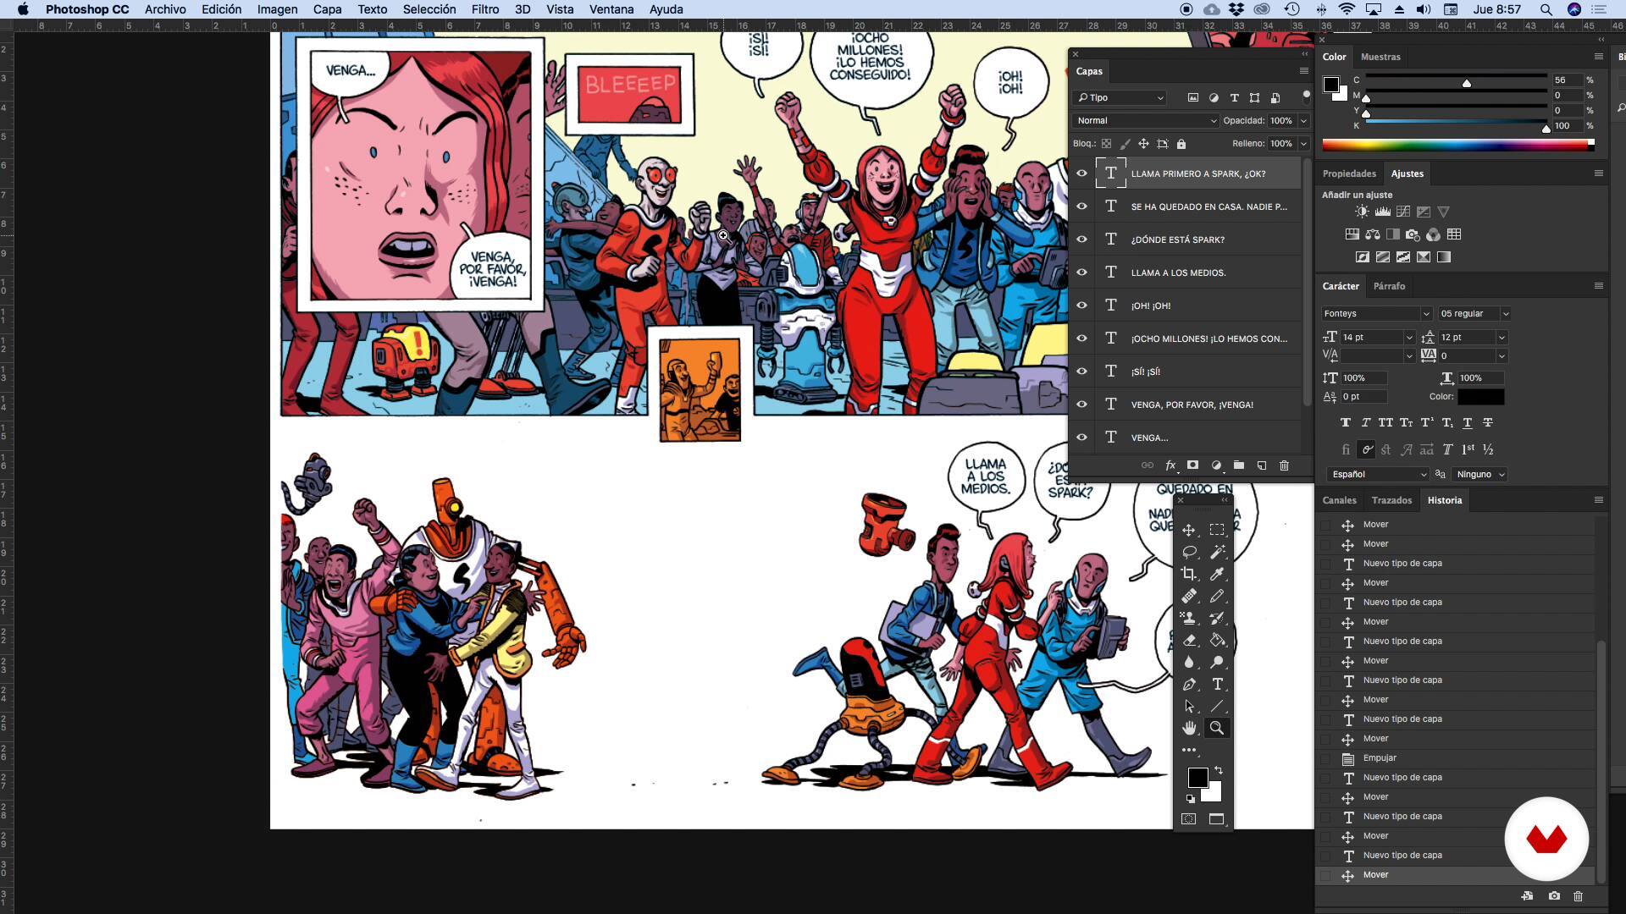Image resolution: width=1626 pixels, height=914 pixels.
Task: Open Normal blend mode dropdown
Action: tap(1145, 121)
